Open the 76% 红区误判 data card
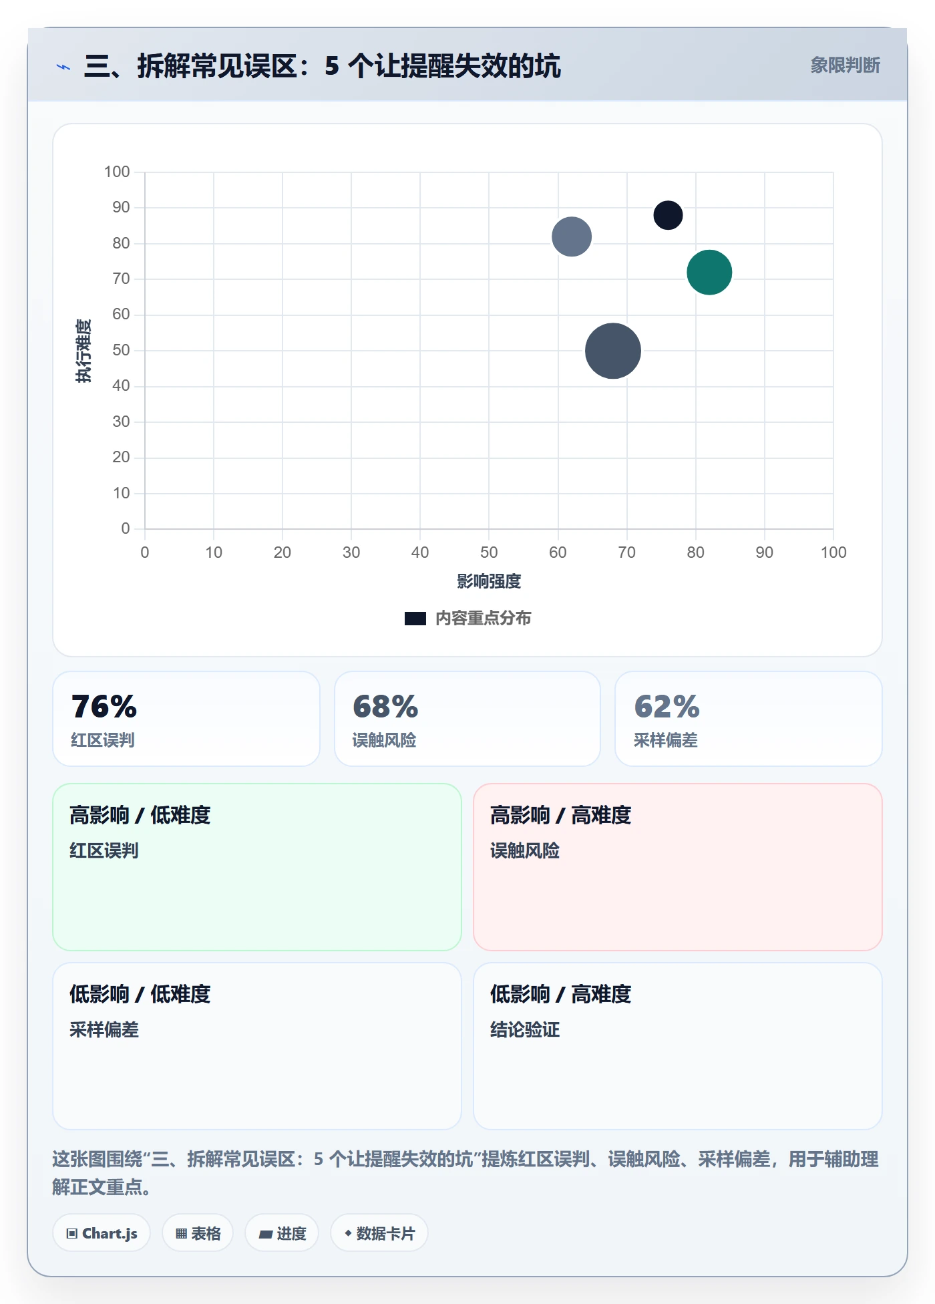 tap(186, 719)
